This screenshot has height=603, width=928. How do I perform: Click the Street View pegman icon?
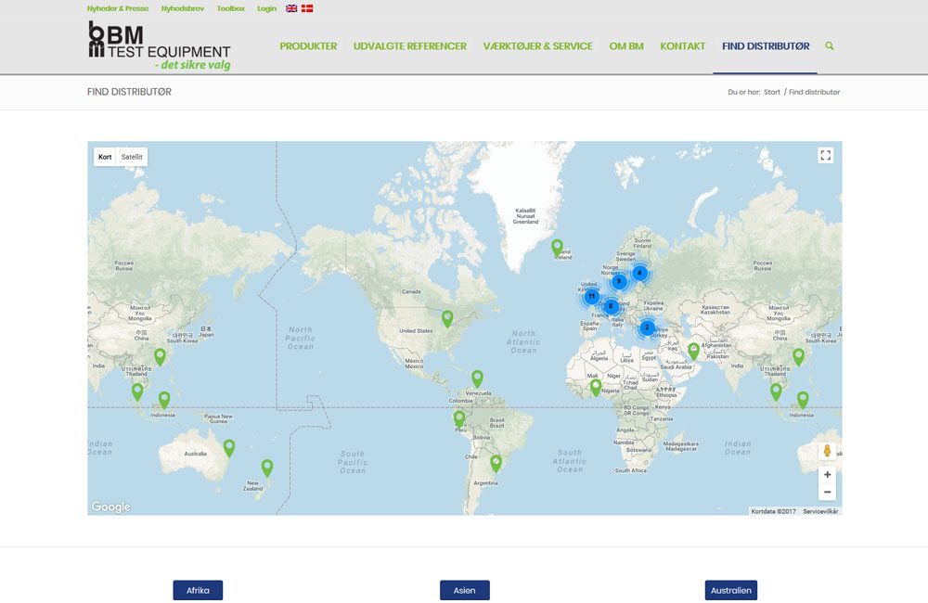[827, 451]
